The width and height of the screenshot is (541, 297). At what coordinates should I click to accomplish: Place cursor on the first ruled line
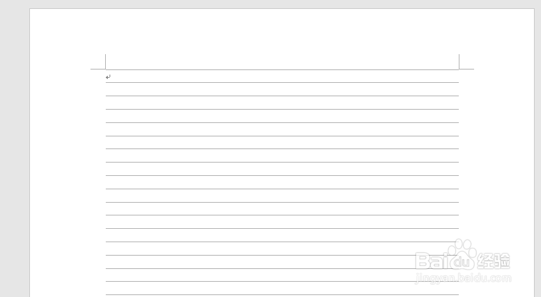pyautogui.click(x=282, y=82)
